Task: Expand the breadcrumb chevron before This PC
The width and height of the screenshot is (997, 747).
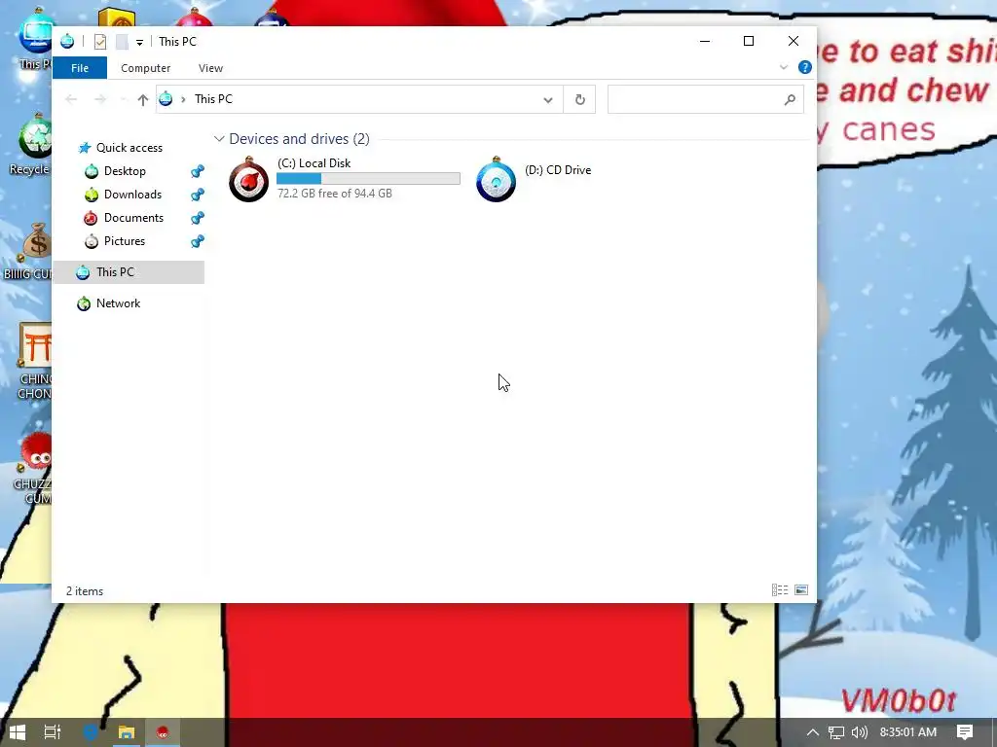Action: pos(183,100)
